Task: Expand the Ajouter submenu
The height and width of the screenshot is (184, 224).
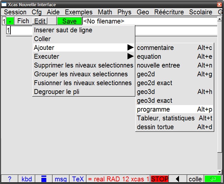Action: (x=83, y=48)
